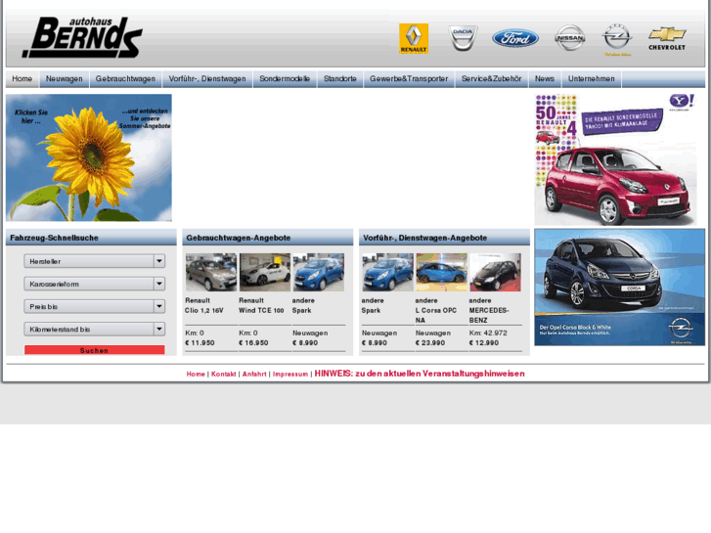Viewport: 711px width, 533px height.
Task: Expand the Preis bis dropdown
Action: click(x=94, y=307)
